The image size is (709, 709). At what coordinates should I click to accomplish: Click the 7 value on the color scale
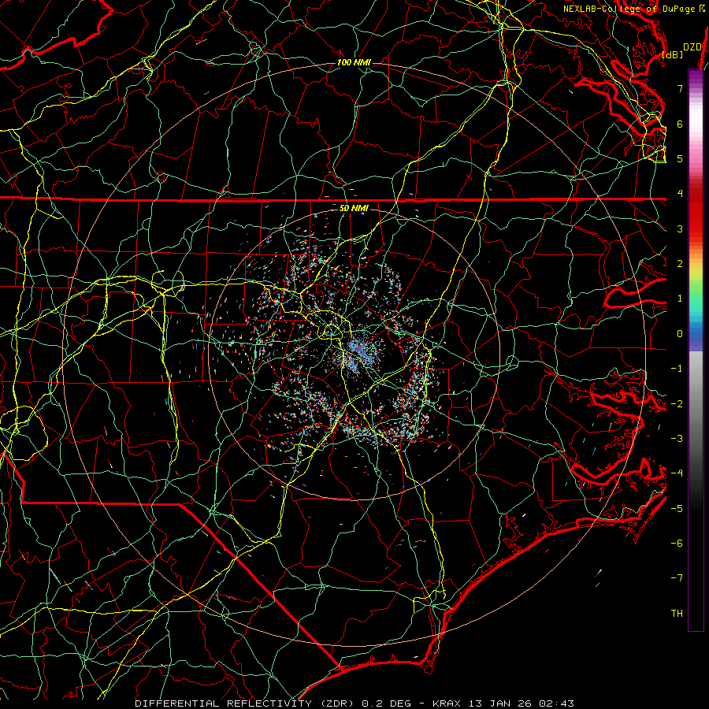tap(680, 88)
